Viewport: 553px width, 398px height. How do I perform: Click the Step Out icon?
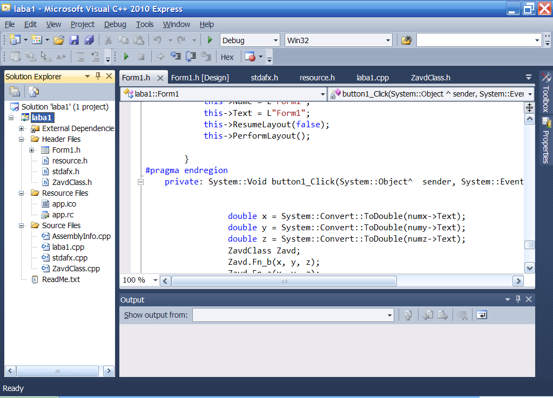click(x=206, y=57)
